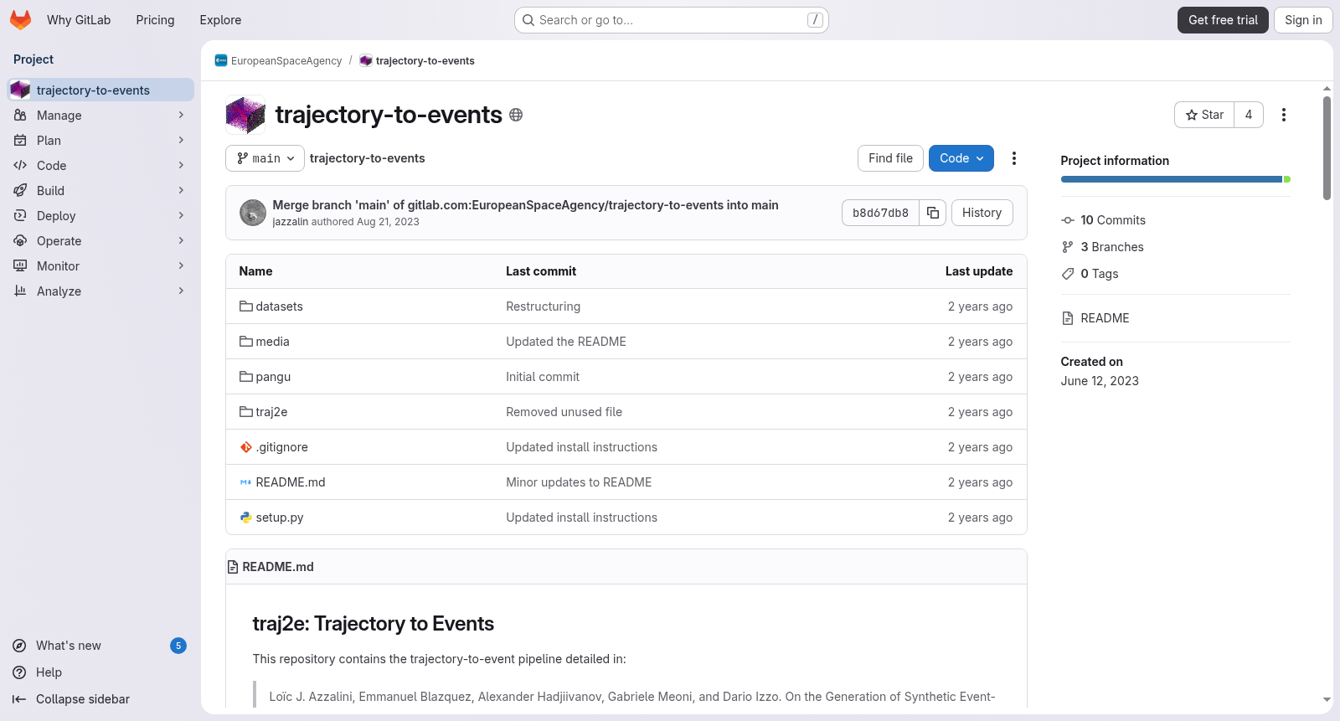The image size is (1340, 721).
Task: Click the Monitor screen icon
Action: pos(20,266)
